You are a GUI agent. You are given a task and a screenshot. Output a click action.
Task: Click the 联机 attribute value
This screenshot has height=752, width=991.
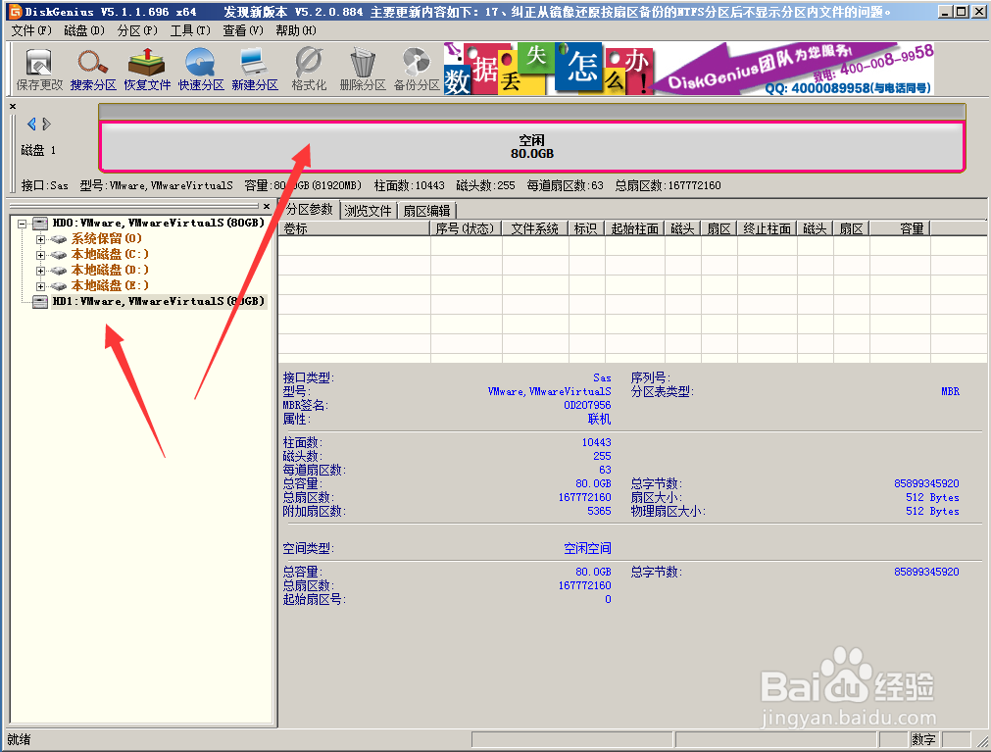point(599,419)
